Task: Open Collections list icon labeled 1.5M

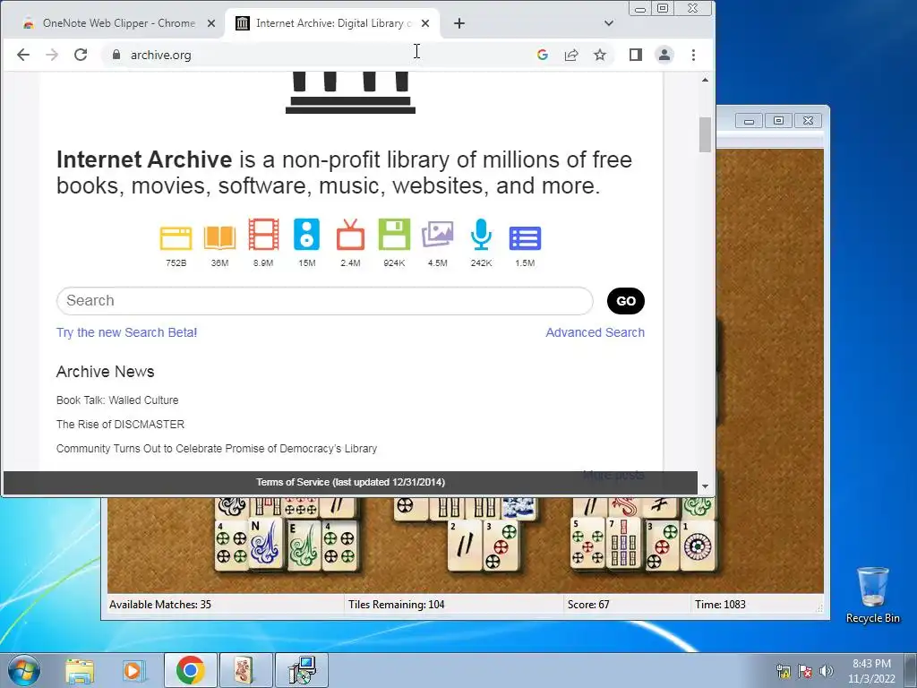Action: tap(525, 238)
